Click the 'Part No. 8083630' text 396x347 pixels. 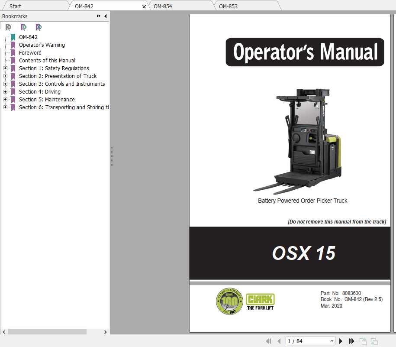[x=341, y=293]
